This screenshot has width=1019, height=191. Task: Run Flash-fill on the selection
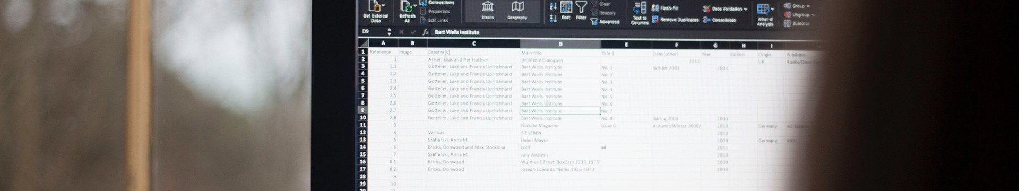[665, 8]
